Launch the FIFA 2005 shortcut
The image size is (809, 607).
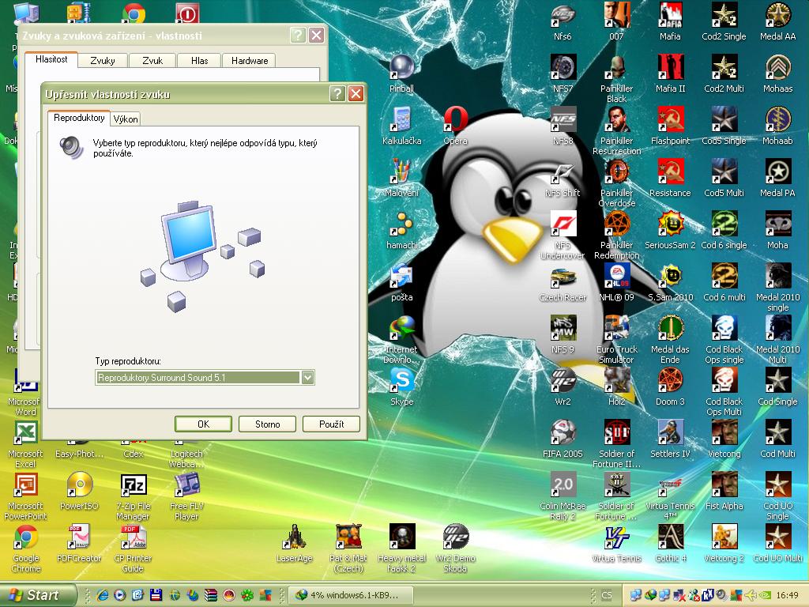tap(563, 434)
